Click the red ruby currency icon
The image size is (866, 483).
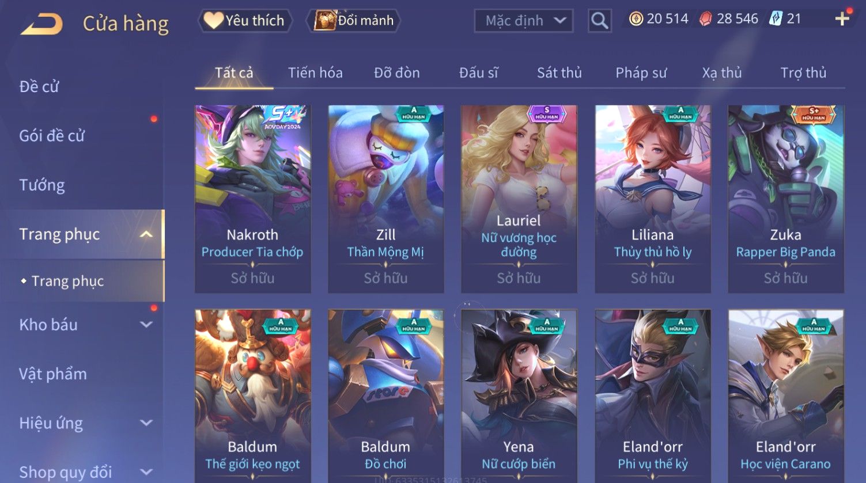pyautogui.click(x=705, y=19)
